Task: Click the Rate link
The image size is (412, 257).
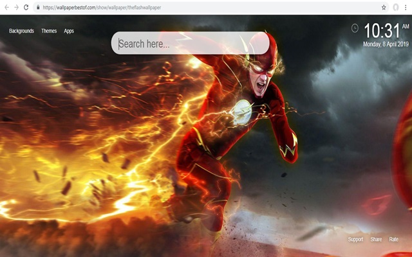Action: [x=393, y=239]
